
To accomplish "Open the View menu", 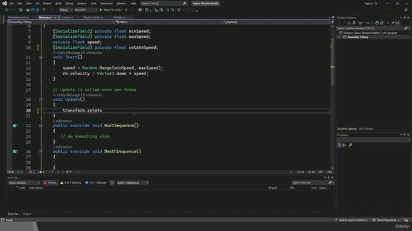I will [28, 3].
